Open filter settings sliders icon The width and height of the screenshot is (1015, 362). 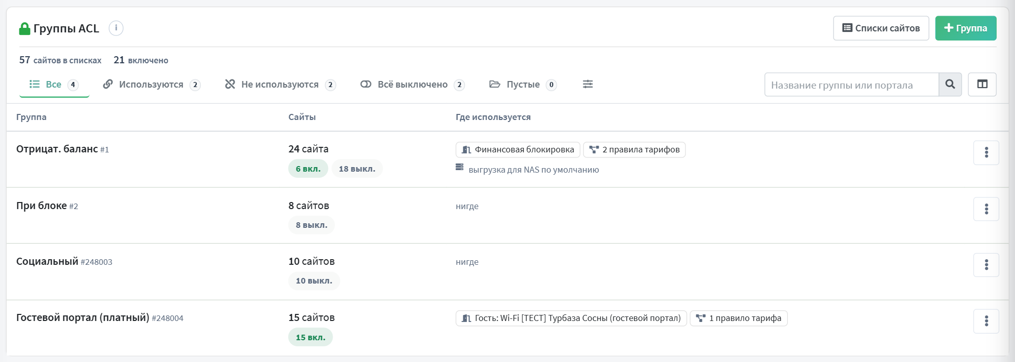[588, 84]
